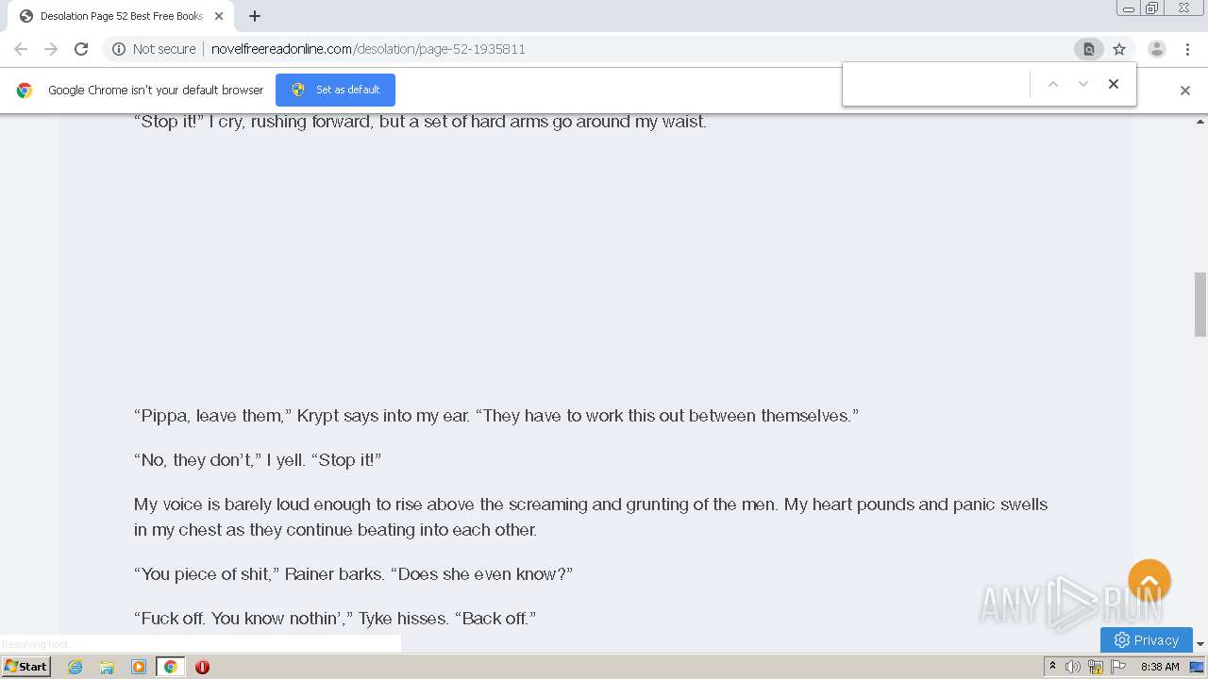
Task: Open the Chrome profile avatar
Action: (1156, 49)
